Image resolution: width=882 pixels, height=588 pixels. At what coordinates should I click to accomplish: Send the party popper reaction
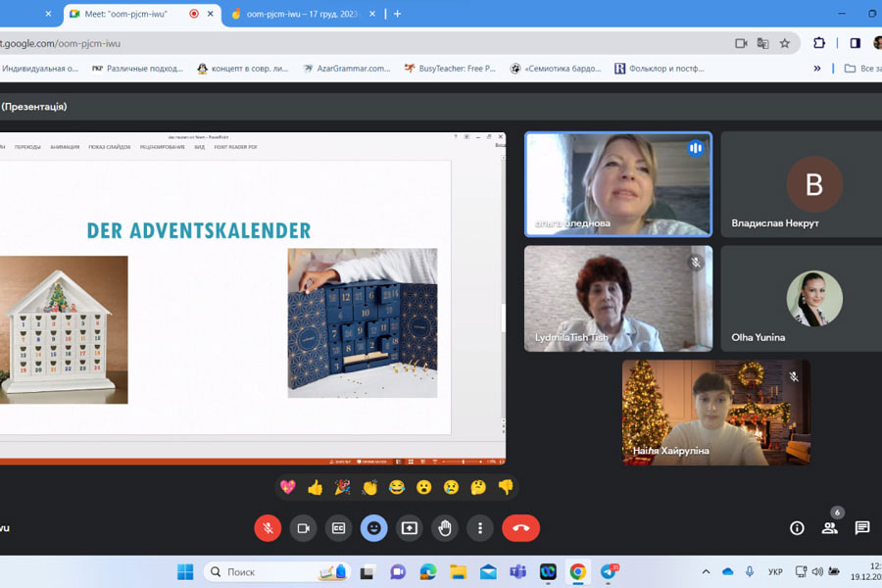point(342,487)
